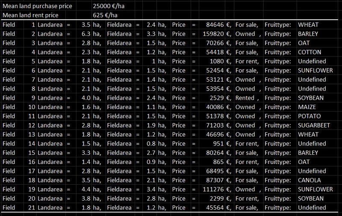Click the Mean land purchase price label

(x=37, y=6)
